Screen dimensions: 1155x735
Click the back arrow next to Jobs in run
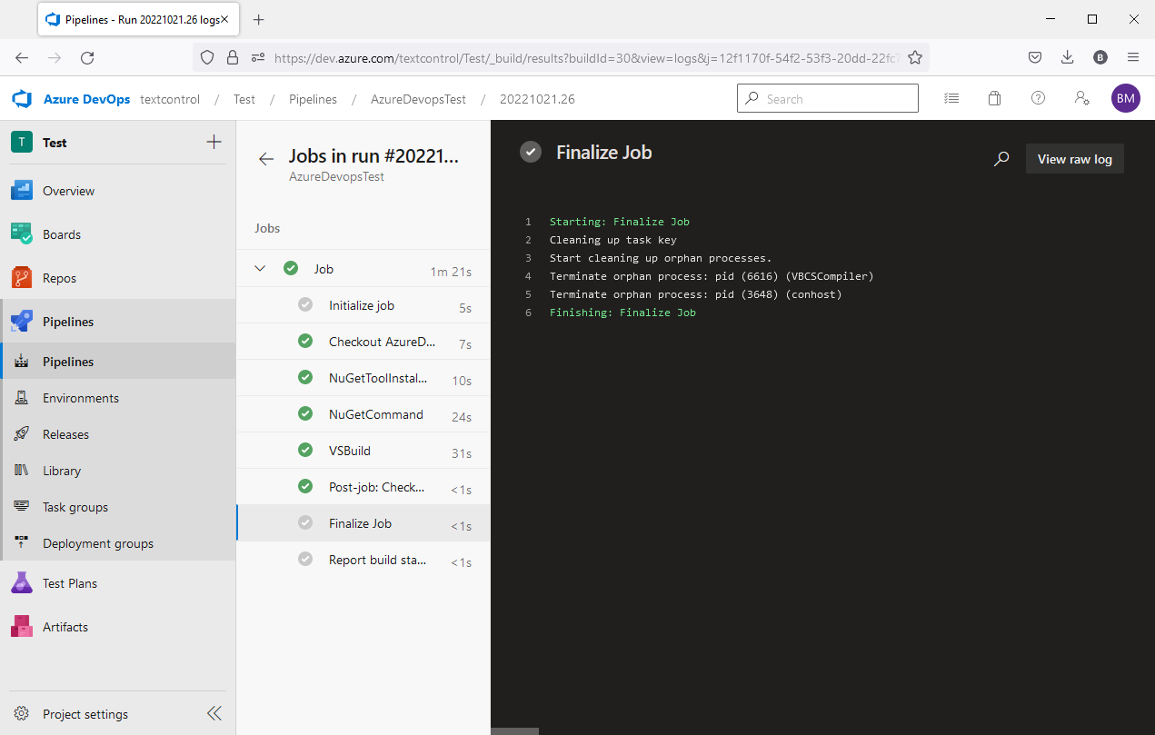[x=264, y=158]
